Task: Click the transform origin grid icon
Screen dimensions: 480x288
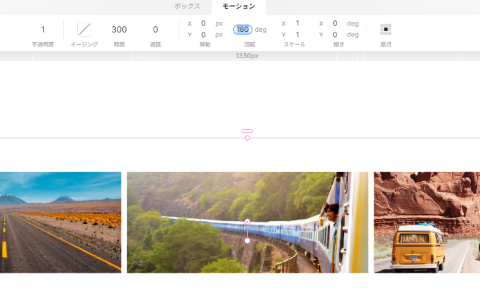Action: coord(385,30)
